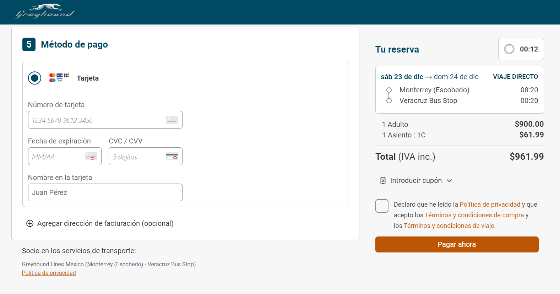
Task: Click Monterrey (Escobedo) departure stop
Action: [434, 90]
